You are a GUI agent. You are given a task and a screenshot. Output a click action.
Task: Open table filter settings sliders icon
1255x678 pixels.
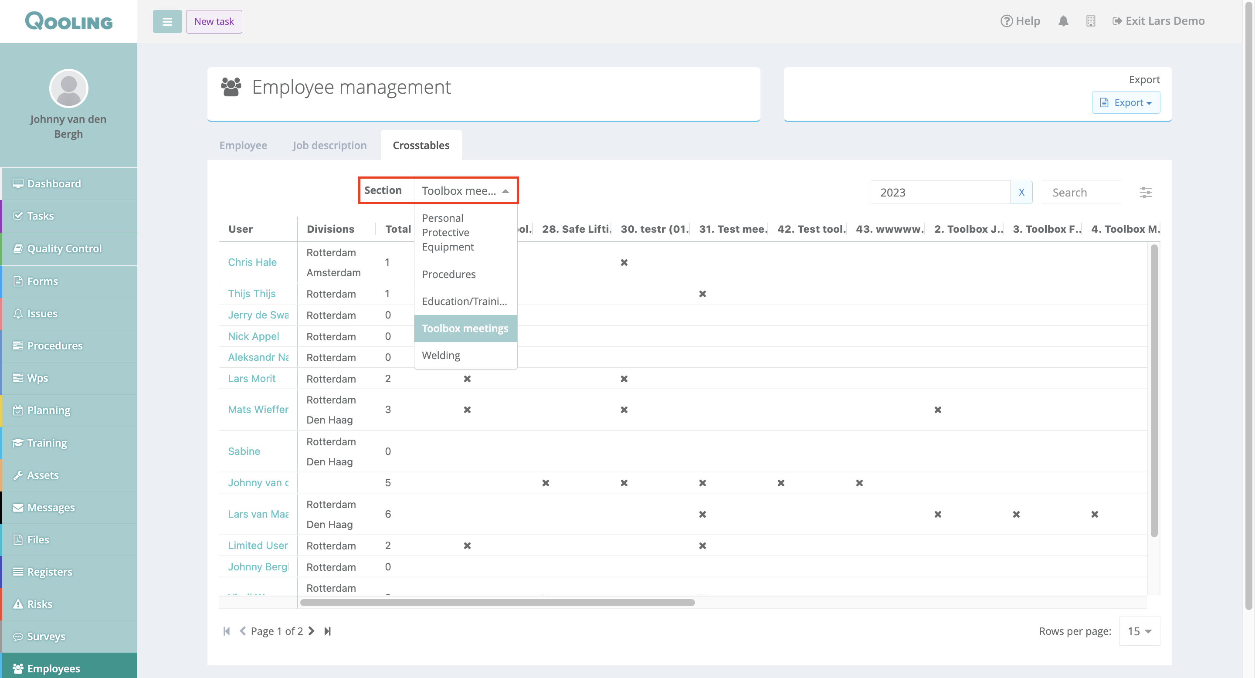(x=1145, y=193)
